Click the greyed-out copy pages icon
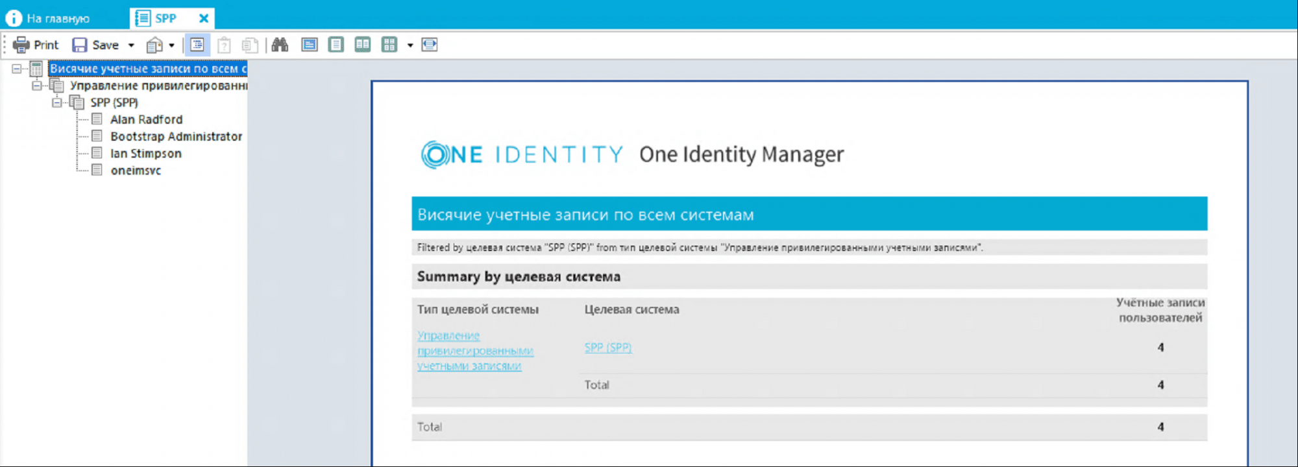1298x467 pixels. click(250, 45)
